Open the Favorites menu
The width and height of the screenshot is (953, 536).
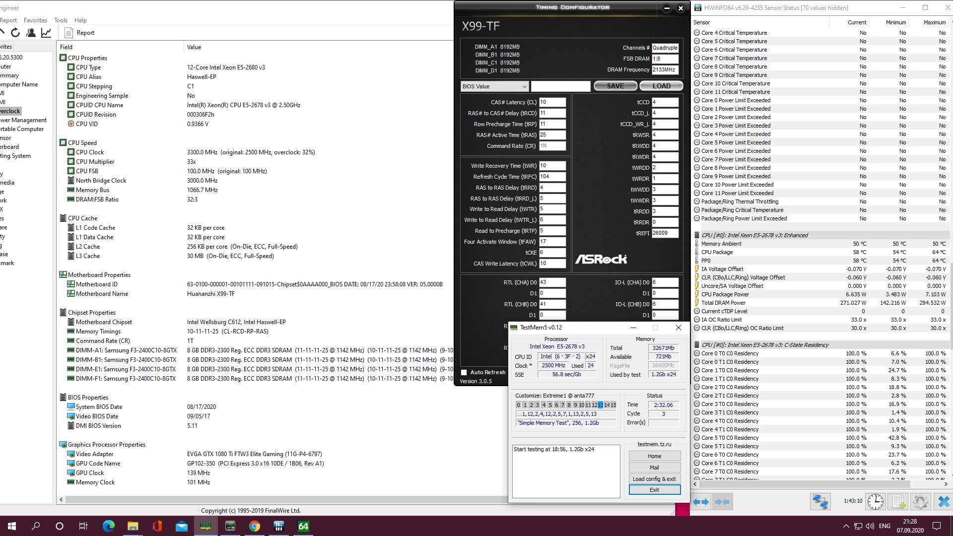point(35,20)
